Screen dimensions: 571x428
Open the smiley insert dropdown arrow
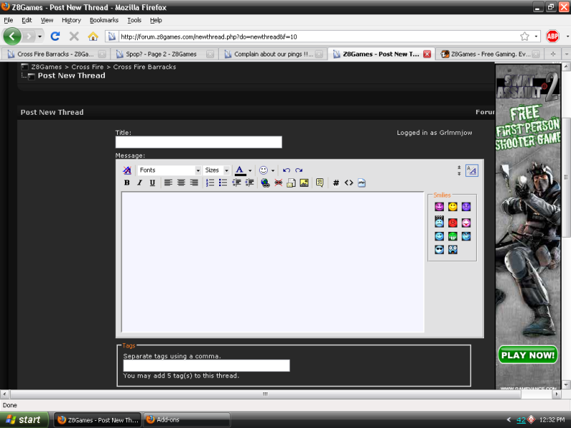click(273, 170)
